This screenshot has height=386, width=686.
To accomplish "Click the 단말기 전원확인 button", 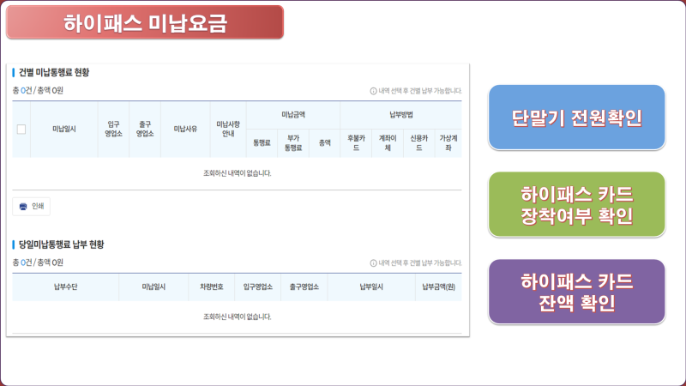I will pos(576,118).
